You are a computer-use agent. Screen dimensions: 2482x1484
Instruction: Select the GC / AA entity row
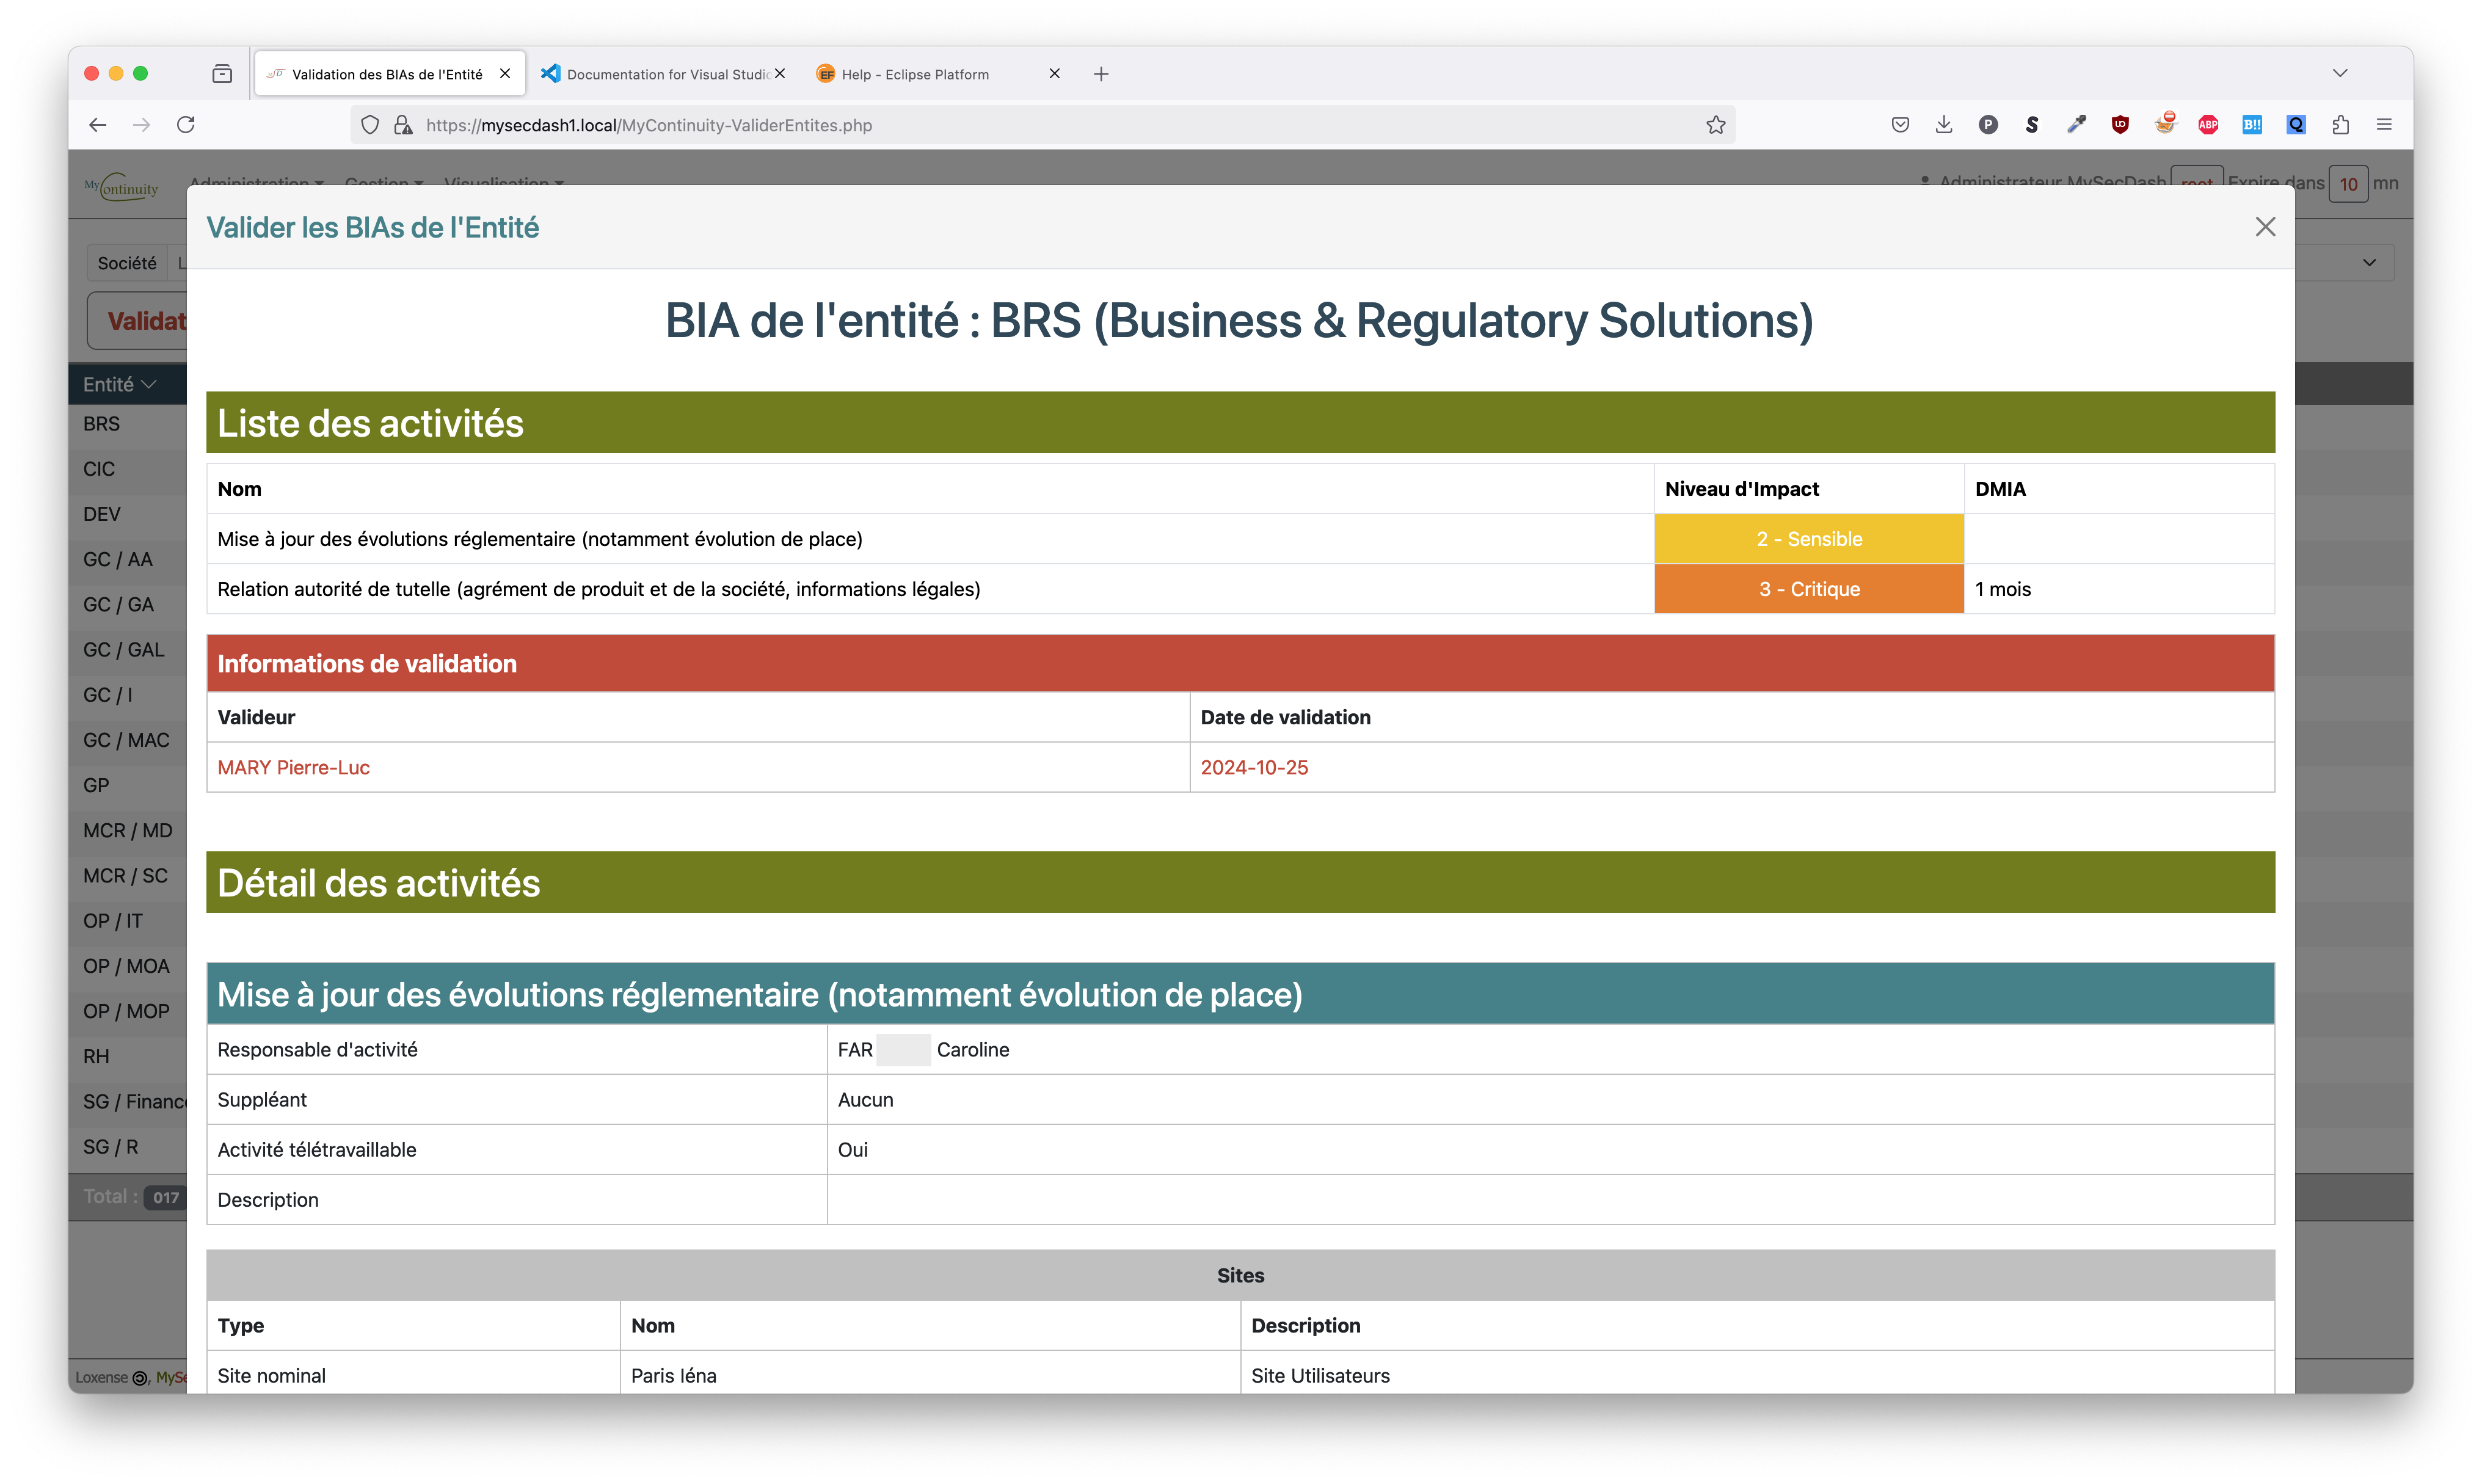128,559
